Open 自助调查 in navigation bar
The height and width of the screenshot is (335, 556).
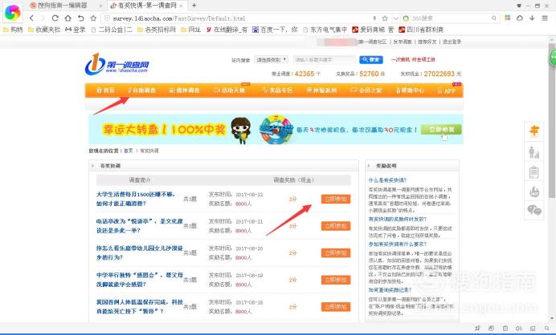click(142, 91)
